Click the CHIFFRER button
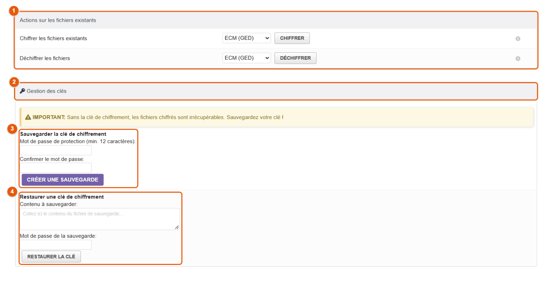The image size is (542, 281). click(x=292, y=38)
